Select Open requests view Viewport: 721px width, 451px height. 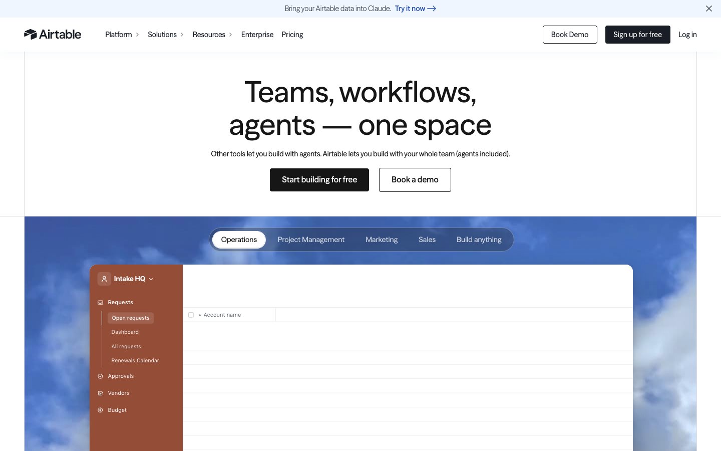tap(131, 318)
